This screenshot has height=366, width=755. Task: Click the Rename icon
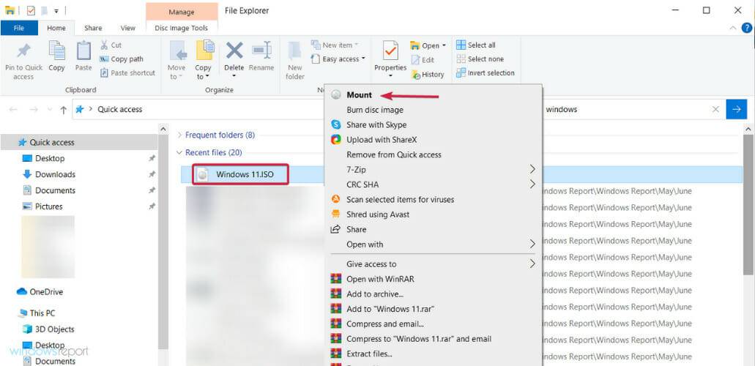[x=261, y=50]
